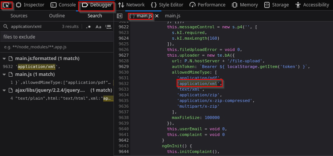This screenshot has width=333, height=156.
Task: Collapse the main.js (1 match) group
Action: click(5, 74)
